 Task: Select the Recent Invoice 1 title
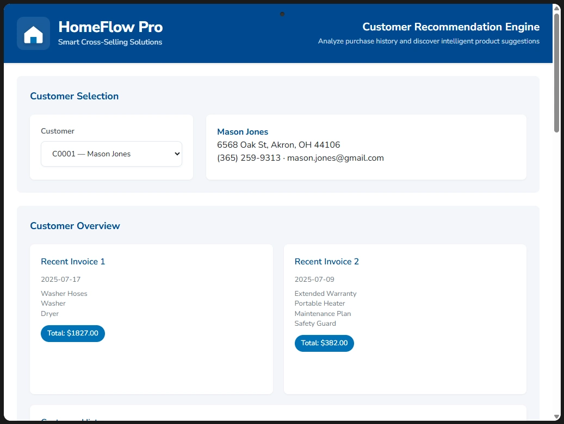[x=73, y=262]
